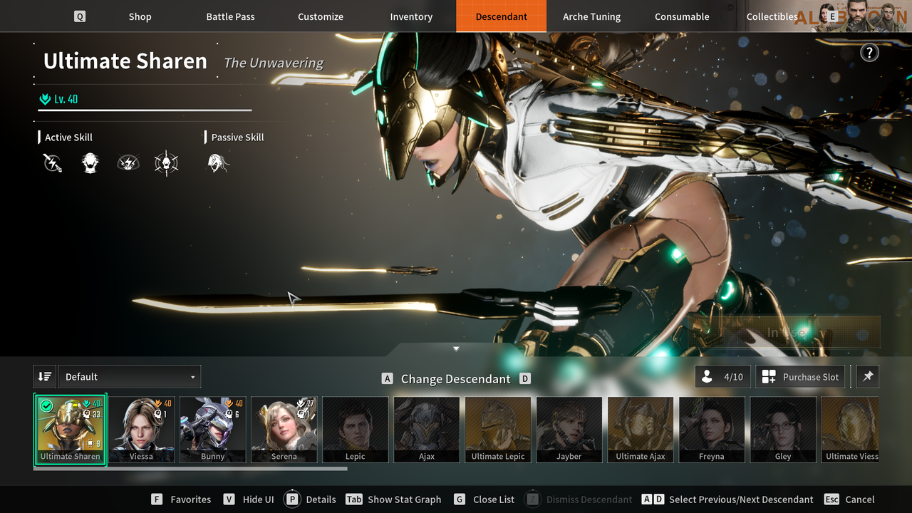Click Close List
Screen dimensions: 912x513
484,499
